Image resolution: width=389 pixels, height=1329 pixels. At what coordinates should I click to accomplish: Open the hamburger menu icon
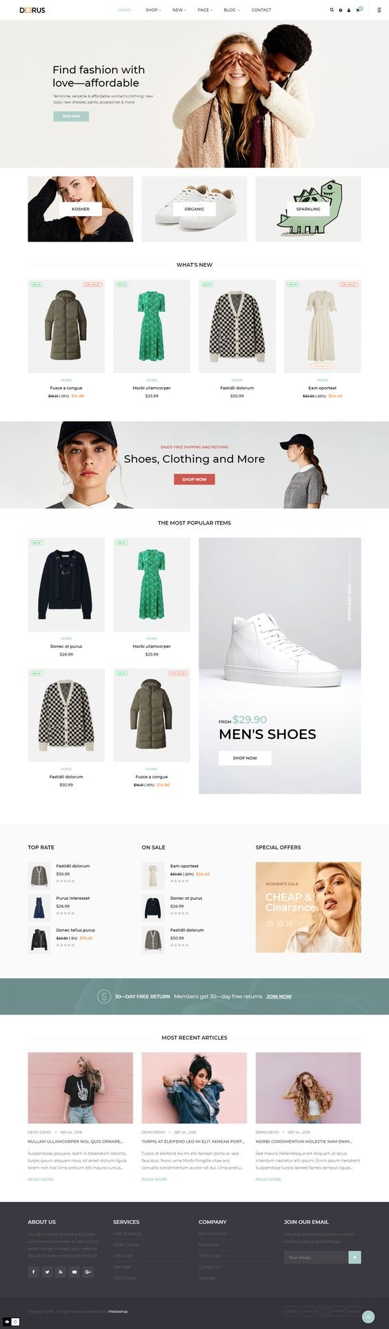(379, 10)
